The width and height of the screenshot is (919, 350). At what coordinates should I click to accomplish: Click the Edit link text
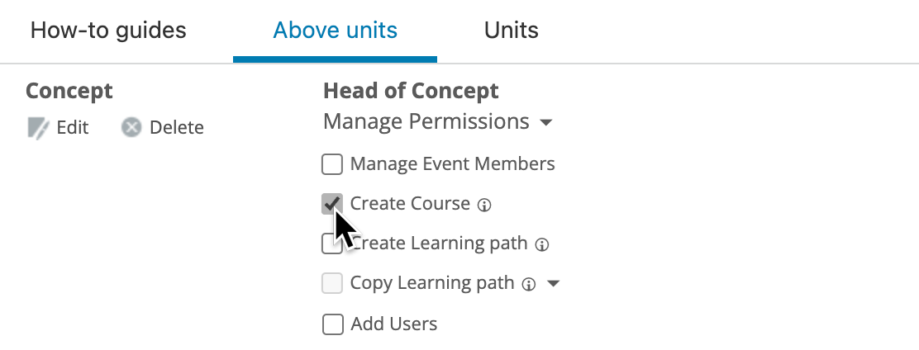pyautogui.click(x=73, y=128)
